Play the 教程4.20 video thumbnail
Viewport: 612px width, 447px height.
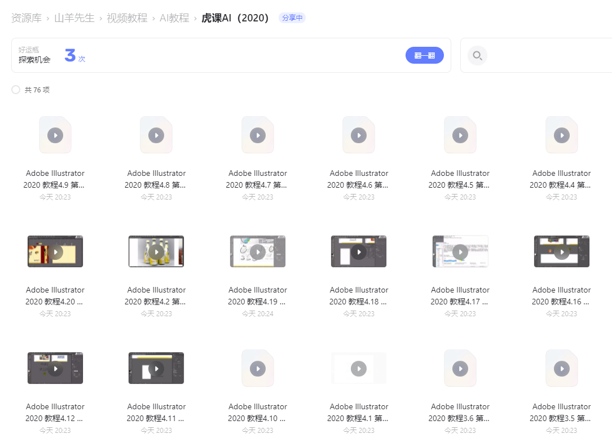[x=55, y=252]
